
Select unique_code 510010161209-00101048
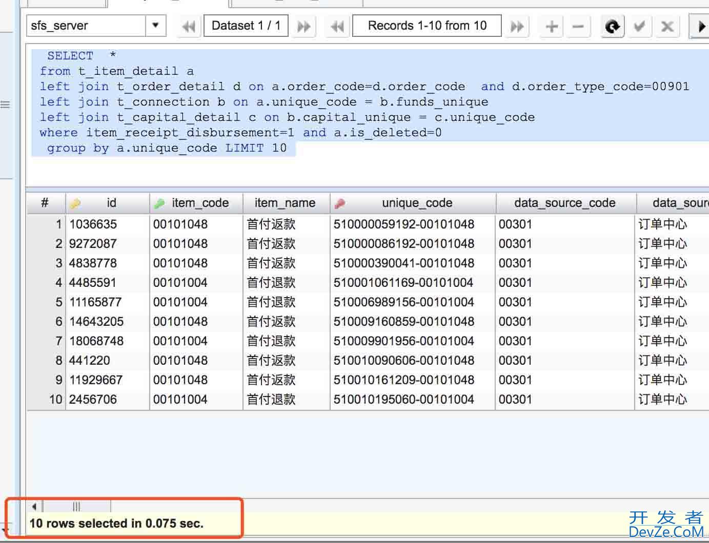413,380
